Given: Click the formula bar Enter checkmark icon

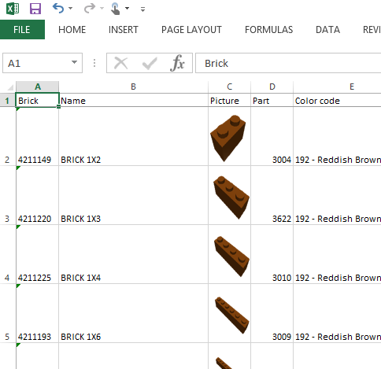Looking at the screenshot, I should coord(150,63).
